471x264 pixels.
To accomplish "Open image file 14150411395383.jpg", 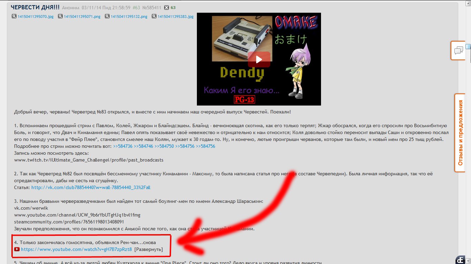I will 176,16.
